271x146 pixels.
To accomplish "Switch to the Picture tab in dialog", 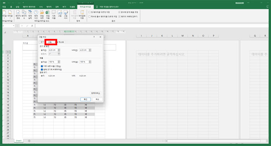I will (50, 42).
